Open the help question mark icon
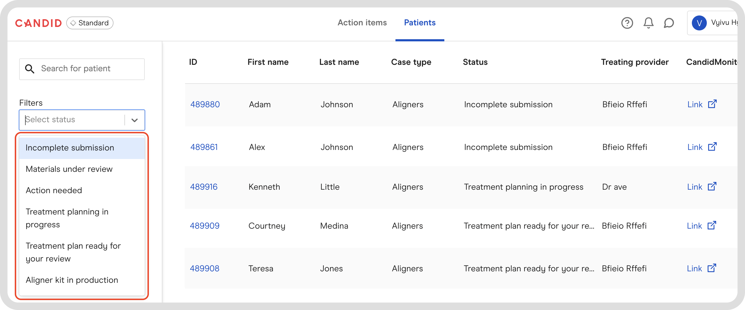The height and width of the screenshot is (310, 745). [627, 23]
